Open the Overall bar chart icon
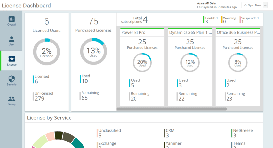 point(11,19)
